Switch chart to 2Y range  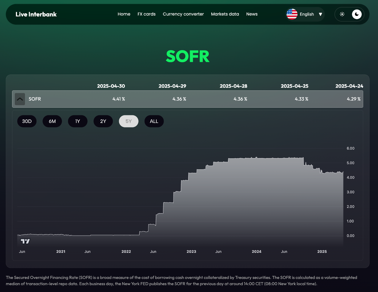pos(103,121)
